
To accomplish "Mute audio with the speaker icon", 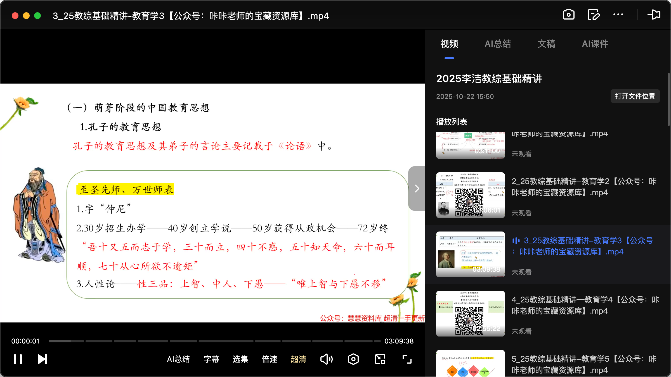I will tap(327, 359).
